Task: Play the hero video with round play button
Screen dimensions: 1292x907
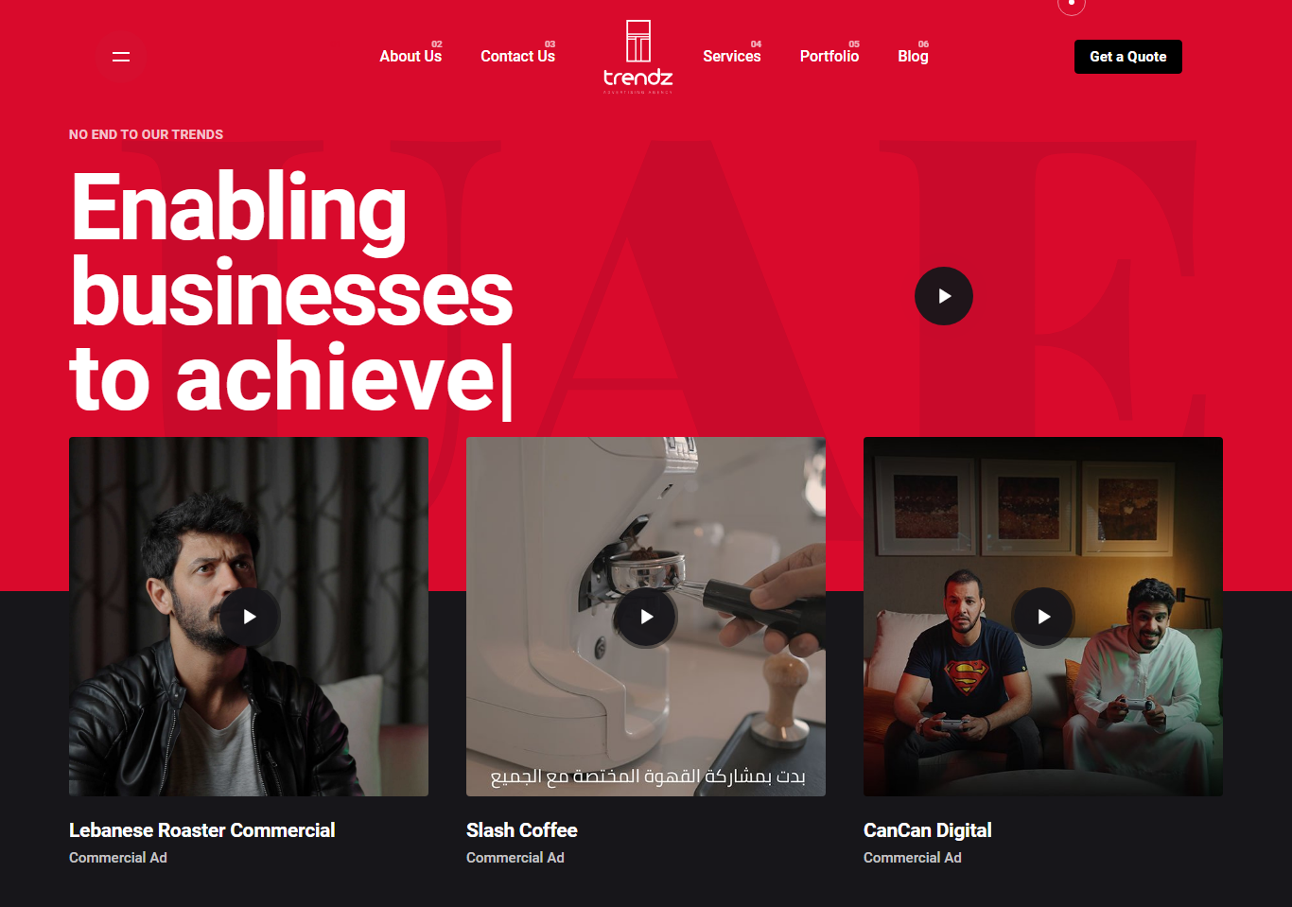Action: (944, 296)
